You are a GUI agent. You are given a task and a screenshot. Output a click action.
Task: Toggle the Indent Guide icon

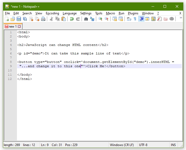pyautogui.click(x=141, y=19)
